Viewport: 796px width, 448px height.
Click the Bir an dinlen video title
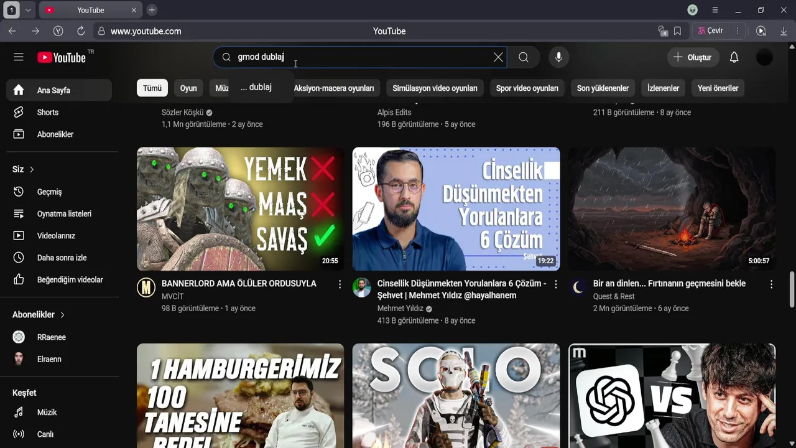[669, 284]
